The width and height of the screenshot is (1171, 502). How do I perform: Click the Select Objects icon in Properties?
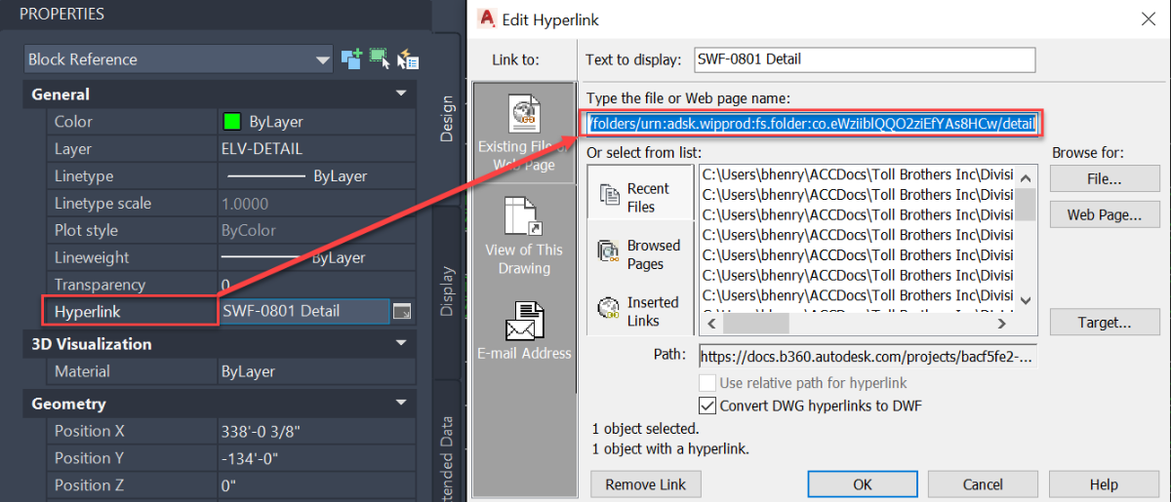pyautogui.click(x=380, y=59)
